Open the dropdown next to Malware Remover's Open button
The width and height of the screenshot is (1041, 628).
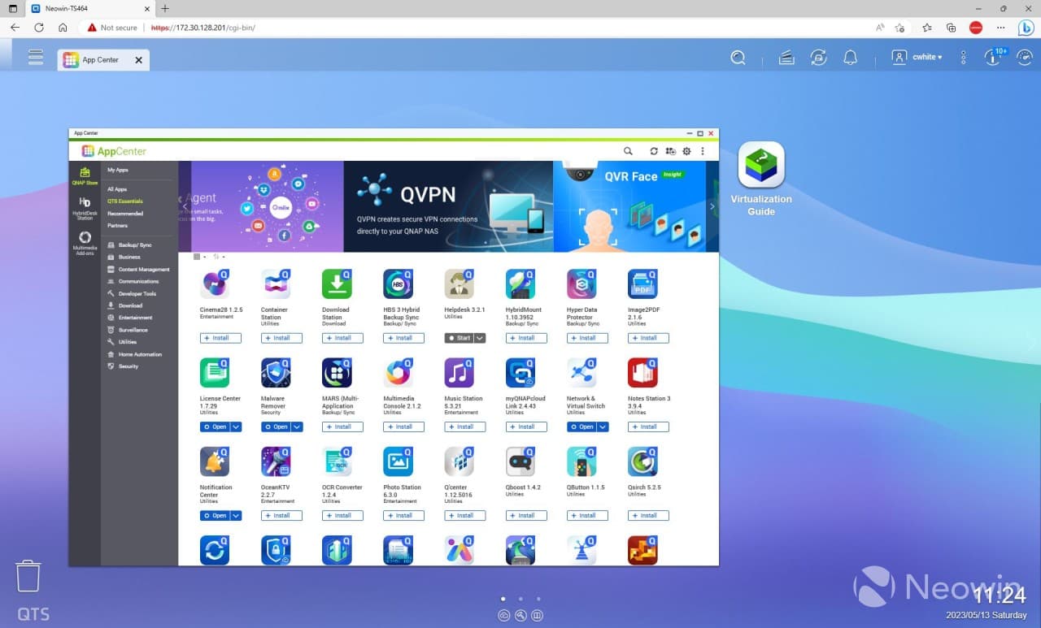pos(296,427)
